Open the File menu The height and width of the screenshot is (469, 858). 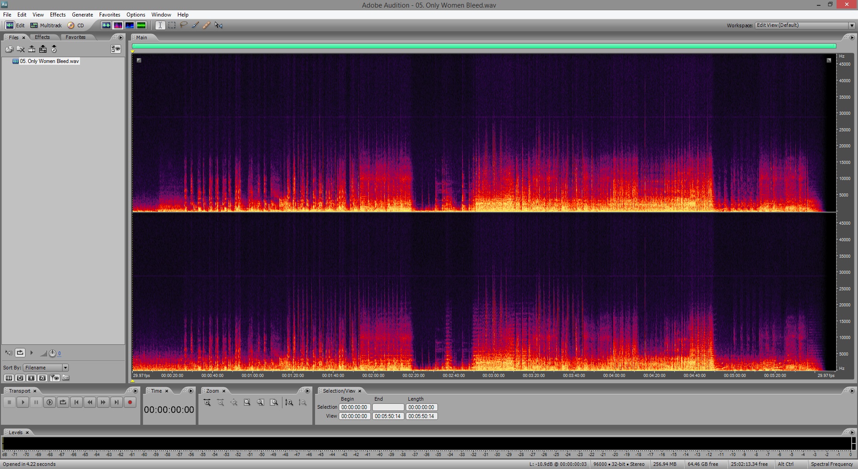(7, 15)
